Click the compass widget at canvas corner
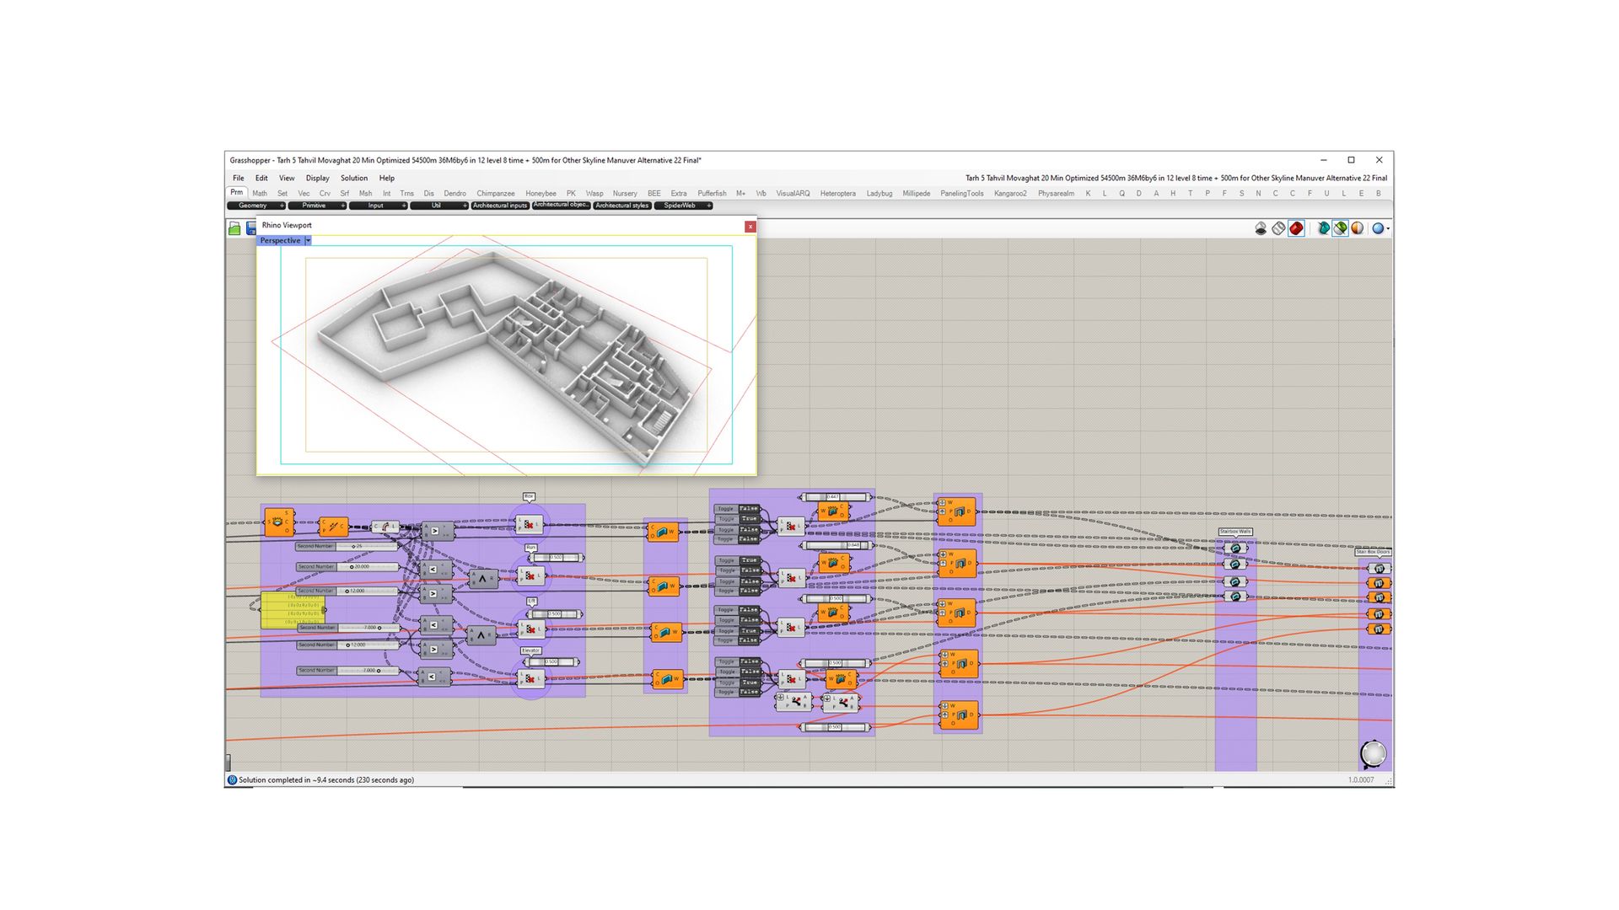The height and width of the screenshot is (910, 1619). click(1373, 753)
